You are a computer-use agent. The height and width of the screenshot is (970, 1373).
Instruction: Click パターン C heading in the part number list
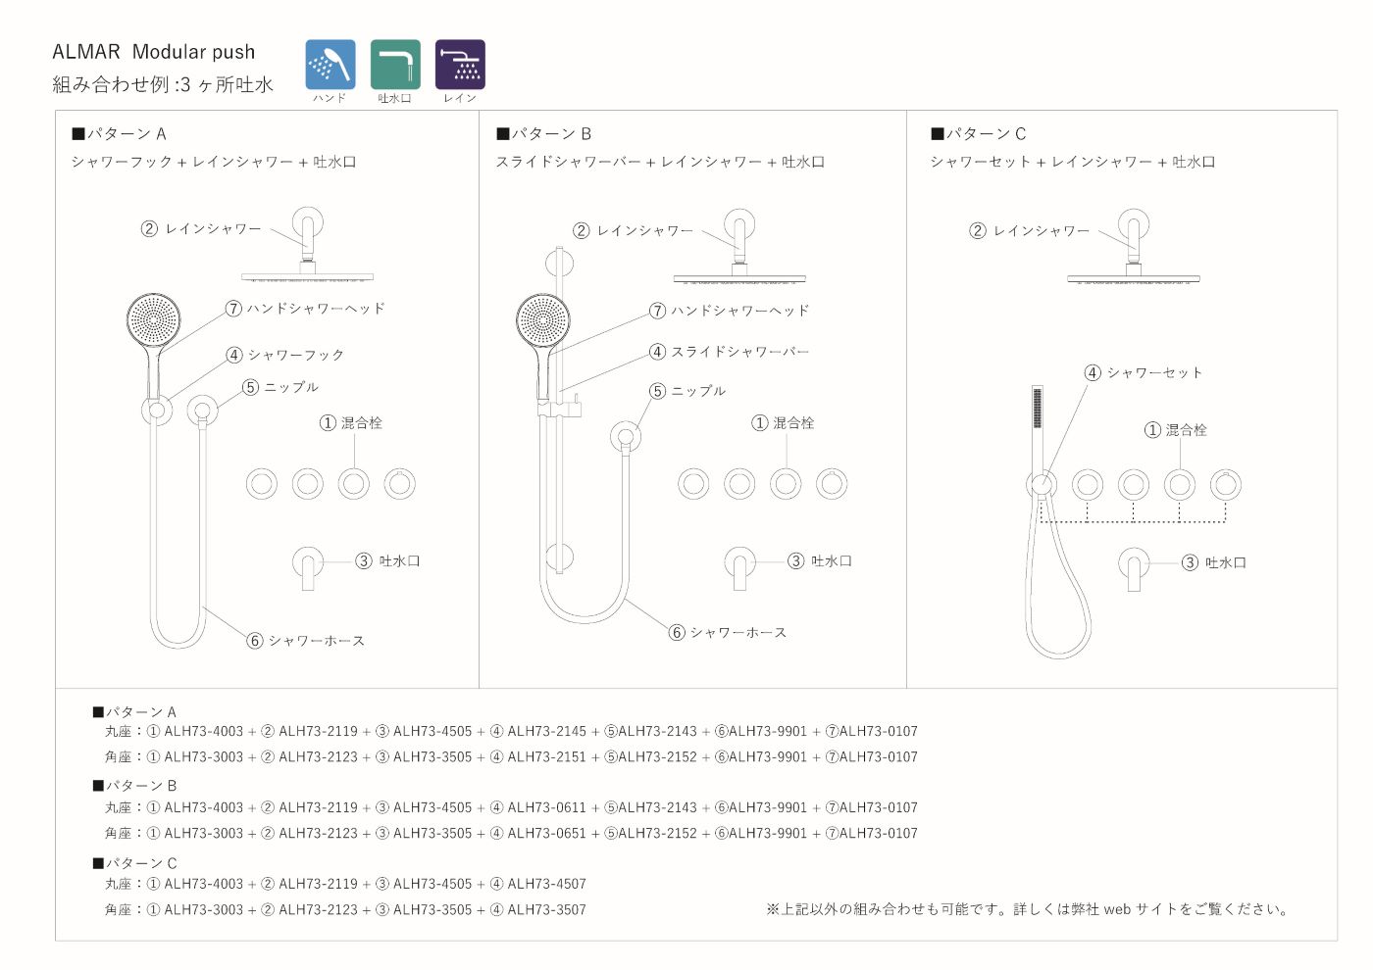tap(134, 863)
